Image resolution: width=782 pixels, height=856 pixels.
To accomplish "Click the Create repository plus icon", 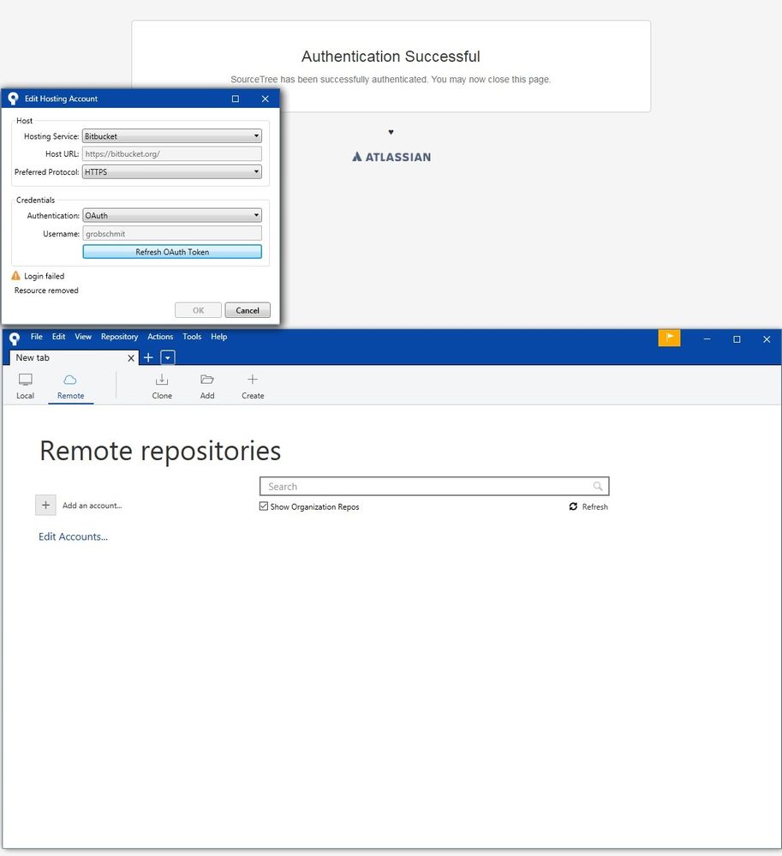I will 252,380.
